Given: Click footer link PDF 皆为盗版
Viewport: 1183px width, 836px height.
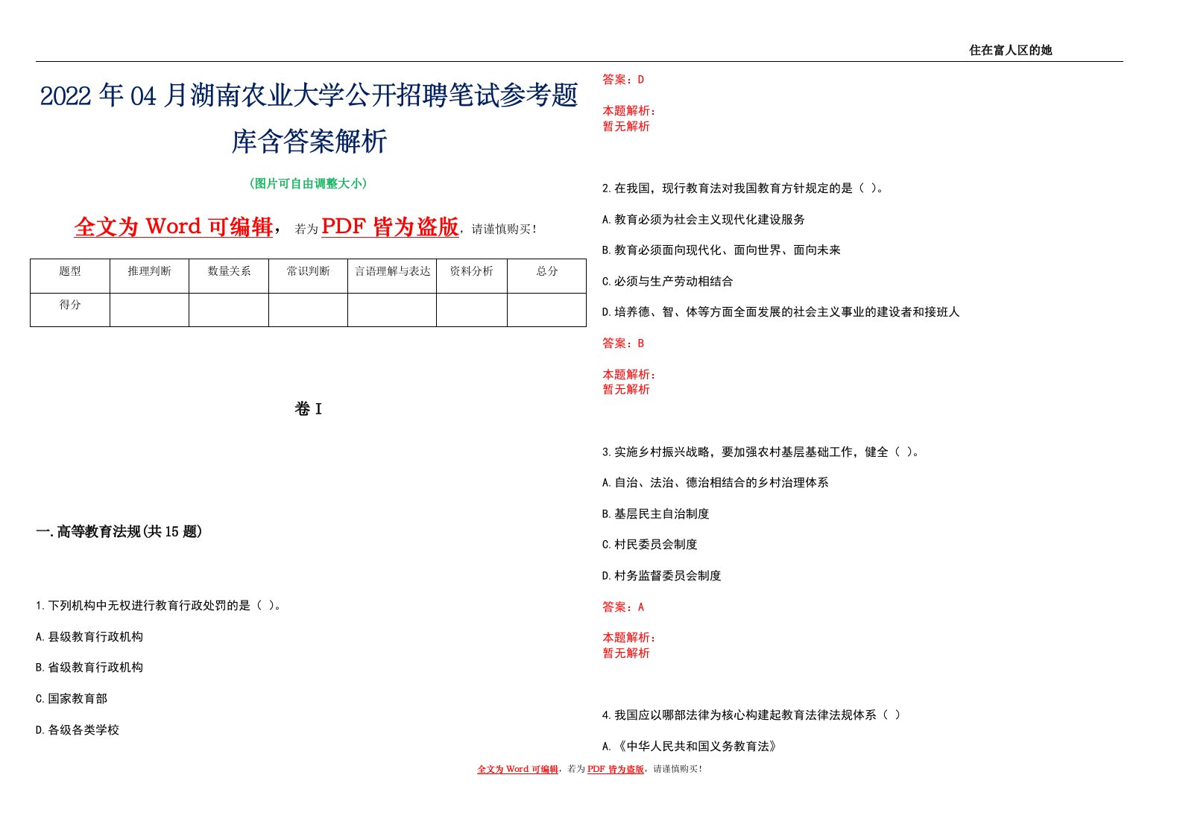Looking at the screenshot, I should click(616, 769).
